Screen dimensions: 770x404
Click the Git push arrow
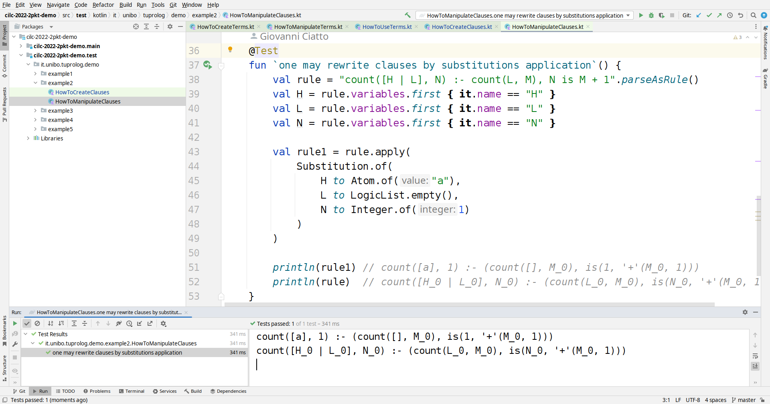coord(719,15)
